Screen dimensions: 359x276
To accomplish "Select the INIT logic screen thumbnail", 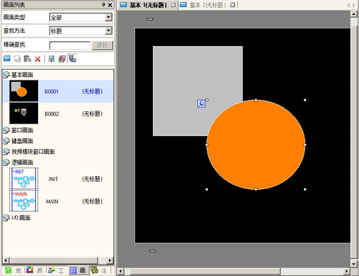I will [x=24, y=178].
